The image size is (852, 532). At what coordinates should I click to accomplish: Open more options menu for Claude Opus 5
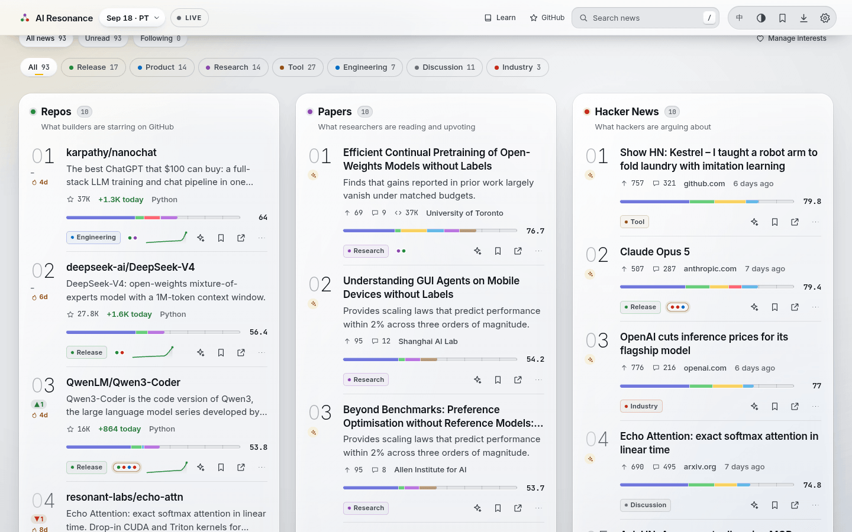pyautogui.click(x=815, y=307)
